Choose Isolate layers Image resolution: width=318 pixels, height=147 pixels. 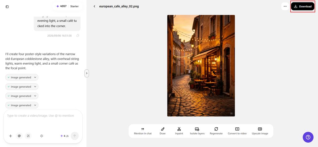197,131
